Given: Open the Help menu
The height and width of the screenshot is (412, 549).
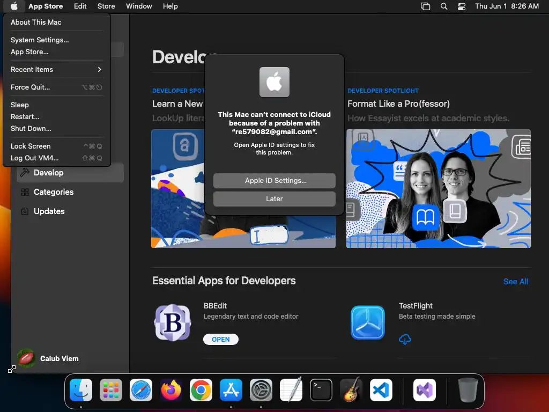Looking at the screenshot, I should pos(170,6).
